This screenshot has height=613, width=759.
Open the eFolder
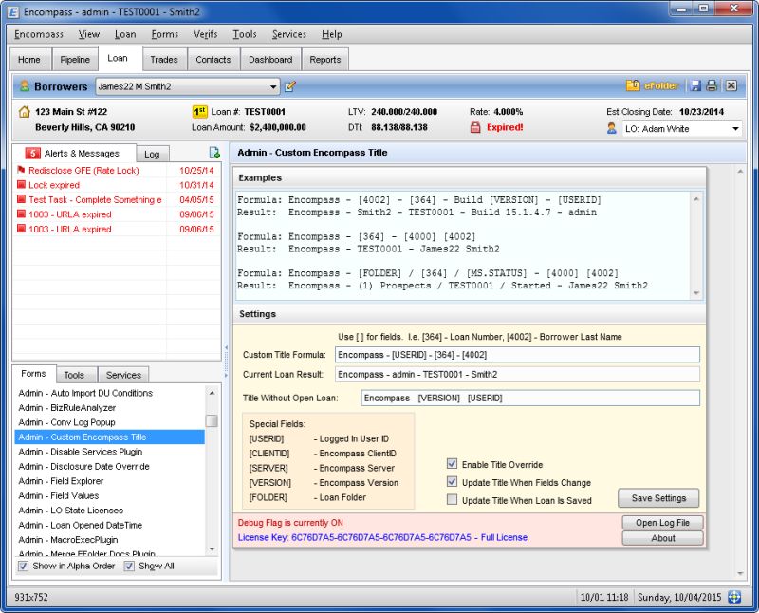click(x=652, y=85)
